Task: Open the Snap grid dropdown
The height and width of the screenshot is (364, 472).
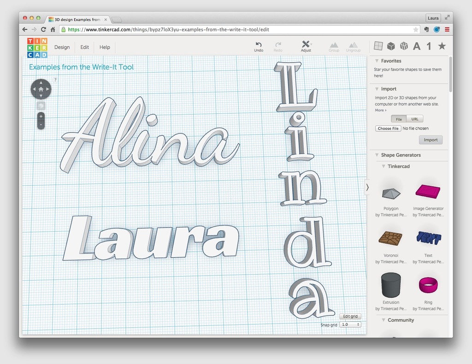Action: (350, 325)
